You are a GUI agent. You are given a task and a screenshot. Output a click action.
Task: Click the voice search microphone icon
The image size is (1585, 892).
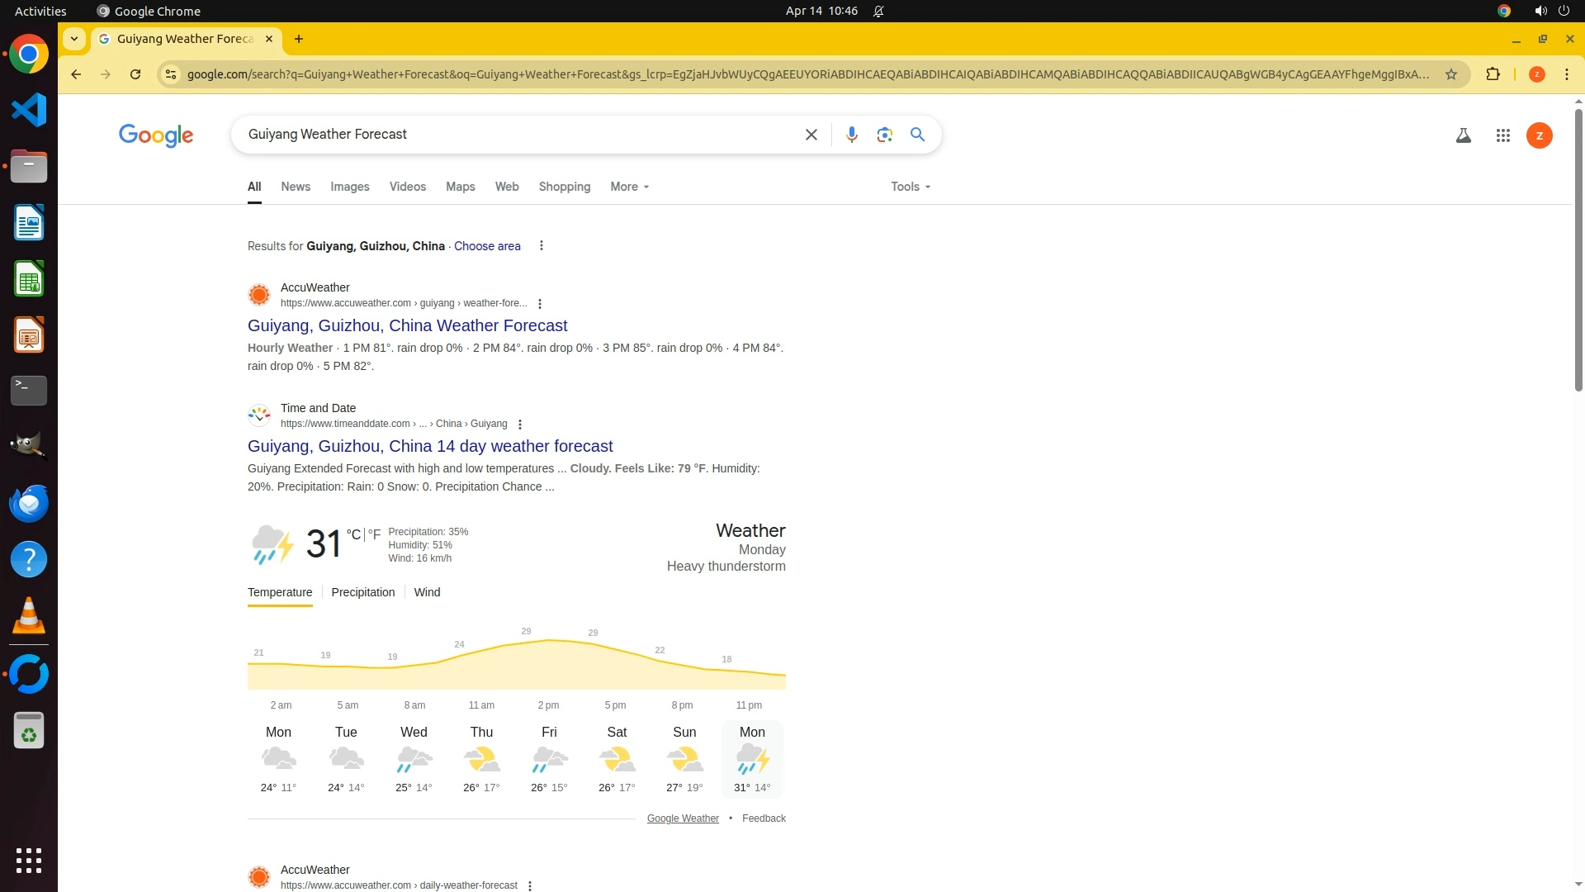click(x=851, y=135)
